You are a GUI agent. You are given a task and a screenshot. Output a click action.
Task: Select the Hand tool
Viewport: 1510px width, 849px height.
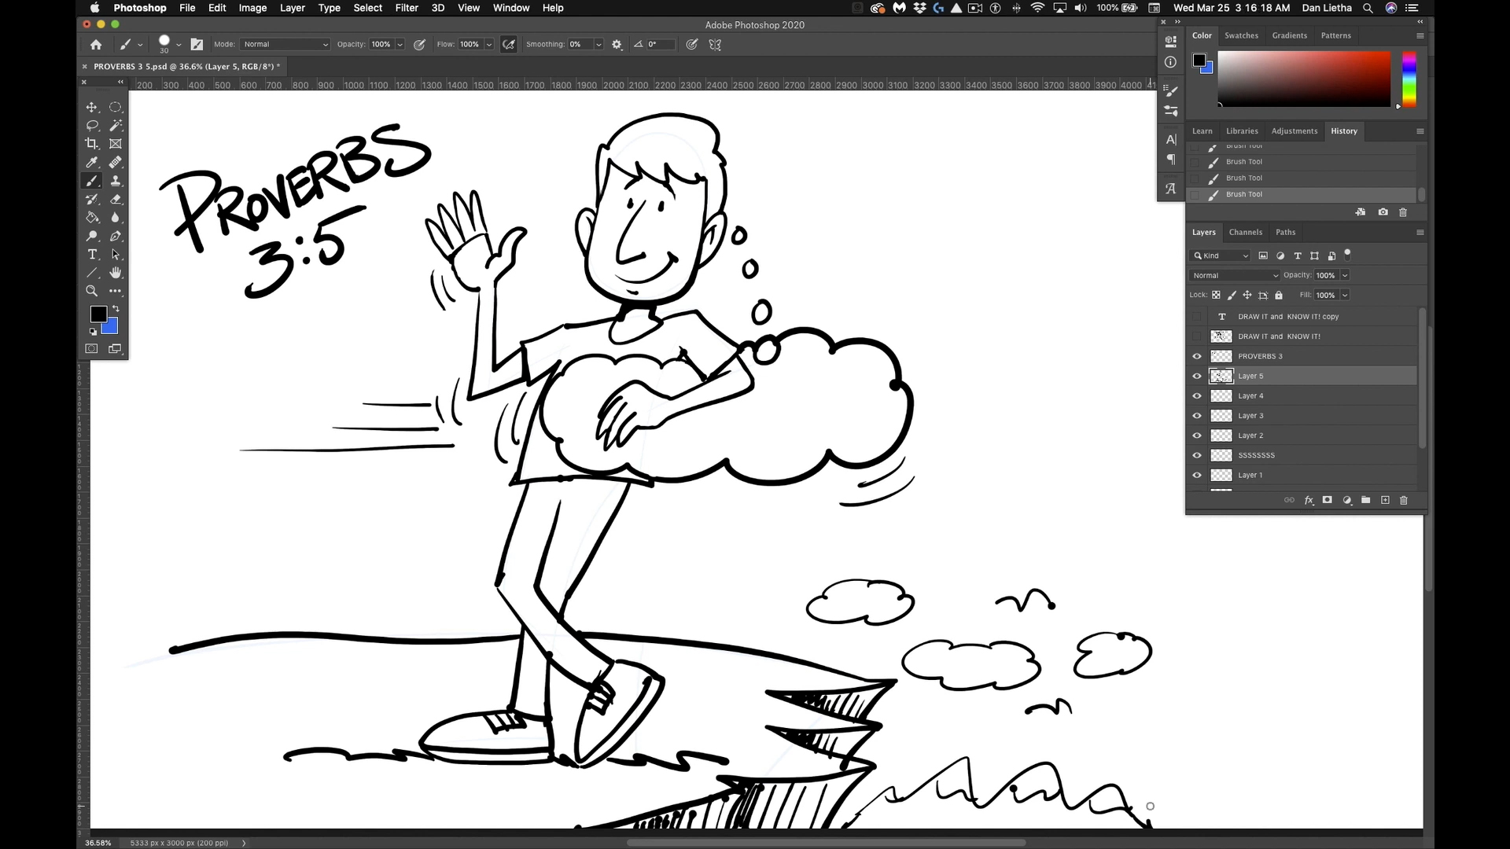(116, 273)
